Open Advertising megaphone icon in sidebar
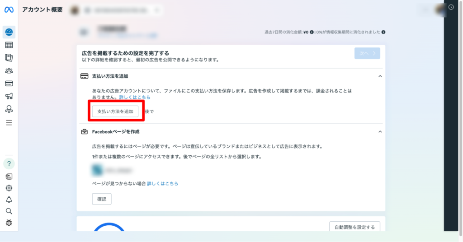 [x=9, y=96]
